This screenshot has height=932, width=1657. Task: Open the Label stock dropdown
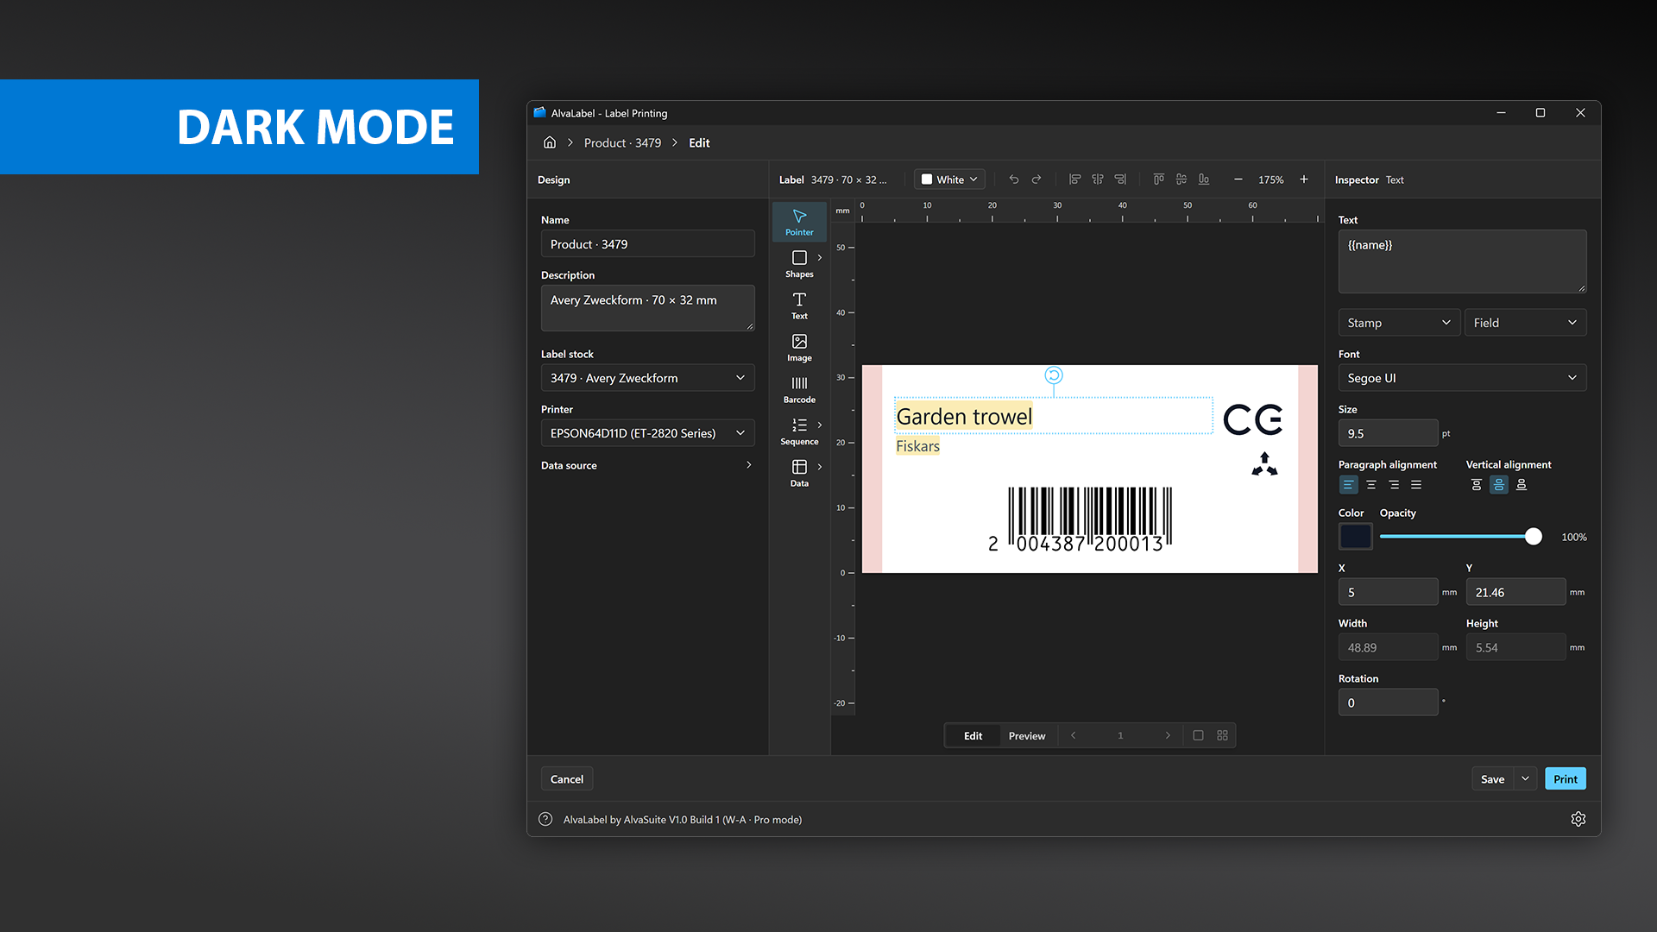click(x=647, y=378)
